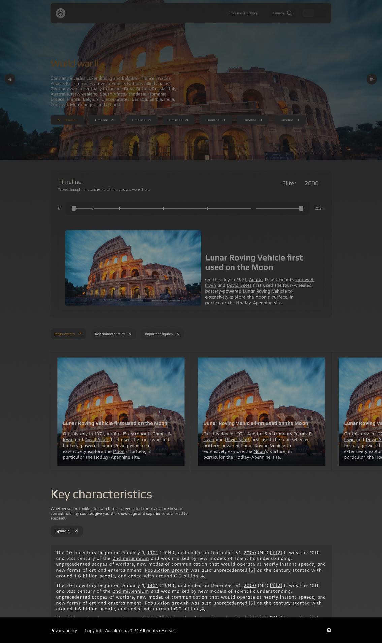Screen dimensions: 382x643
Task: Click arrow icon on Important figures tab
Action: [x=178, y=334]
